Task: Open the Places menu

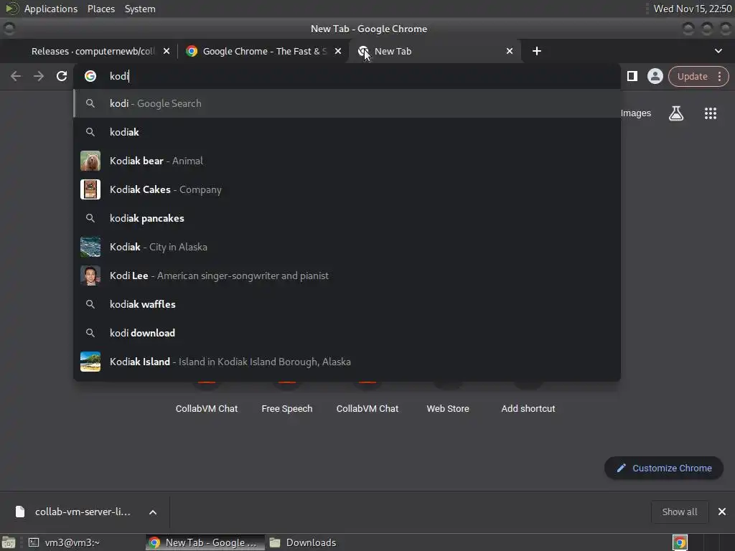Action: [x=100, y=9]
